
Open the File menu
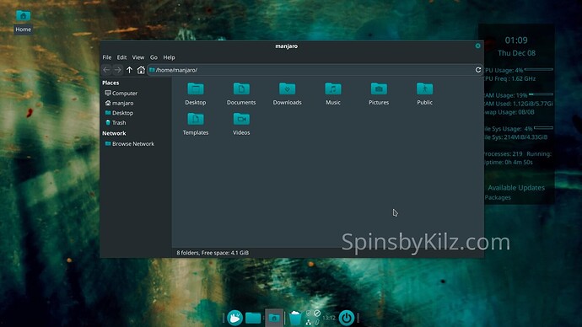point(107,57)
